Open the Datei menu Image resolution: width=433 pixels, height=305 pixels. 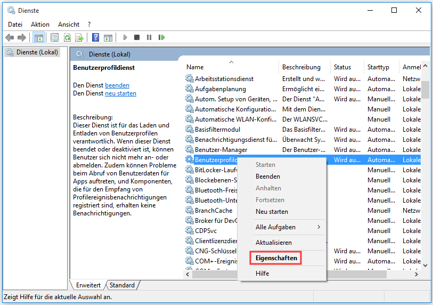coord(15,25)
